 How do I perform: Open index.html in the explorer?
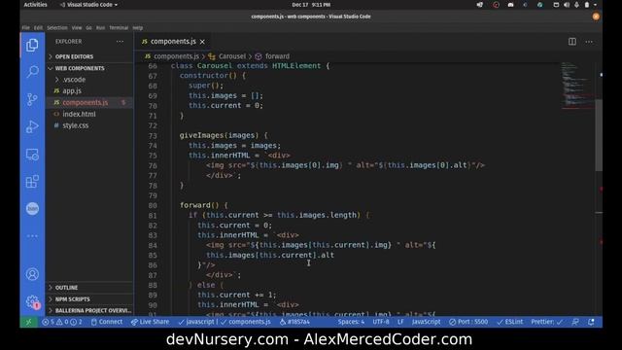[79, 114]
